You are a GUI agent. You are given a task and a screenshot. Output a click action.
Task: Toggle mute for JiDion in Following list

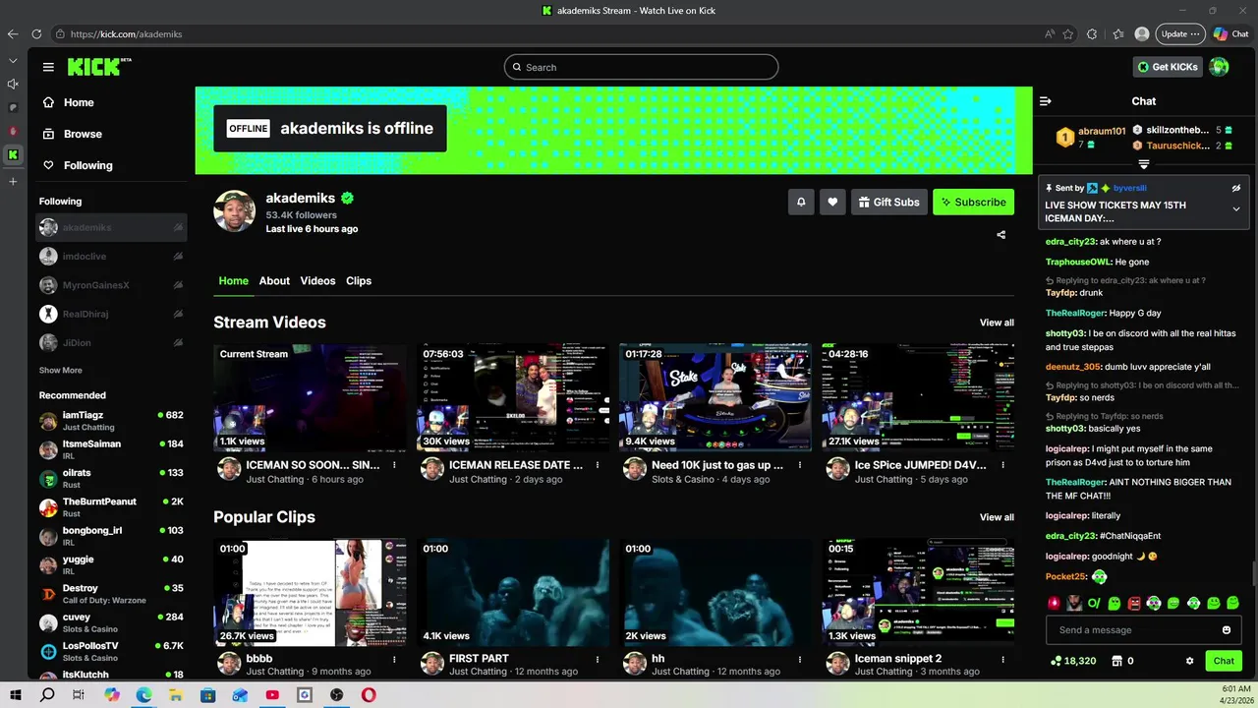(178, 343)
